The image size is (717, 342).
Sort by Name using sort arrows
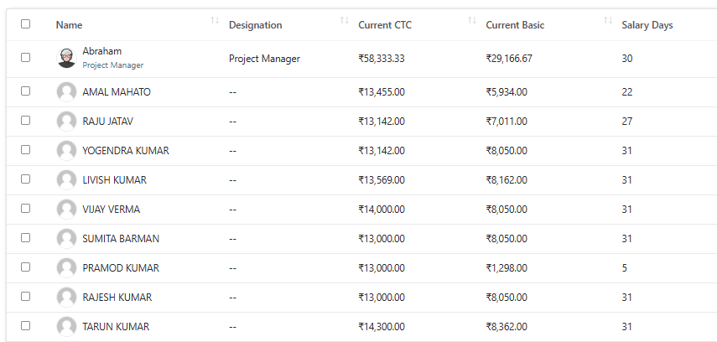tap(215, 20)
